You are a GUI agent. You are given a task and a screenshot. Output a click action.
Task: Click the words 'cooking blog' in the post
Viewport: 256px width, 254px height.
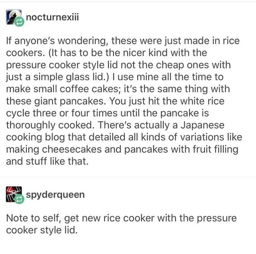[35, 137]
